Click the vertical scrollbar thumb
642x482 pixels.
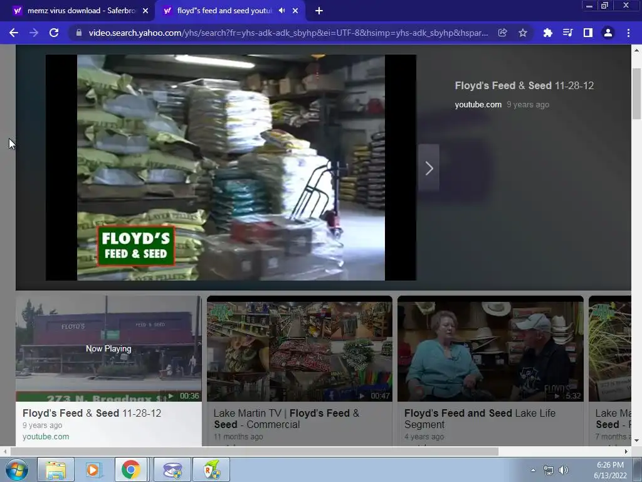(x=636, y=94)
